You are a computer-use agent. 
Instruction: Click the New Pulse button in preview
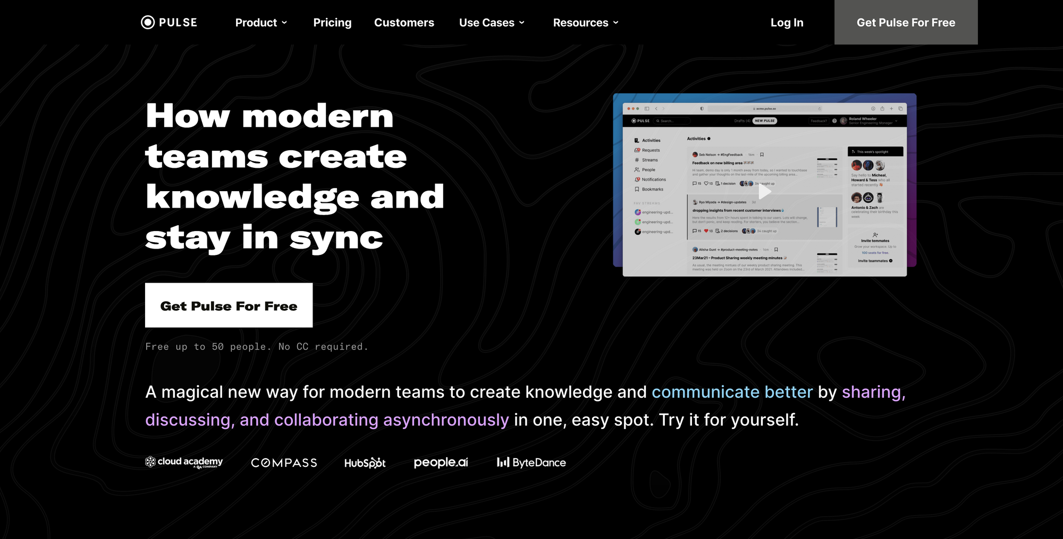tap(764, 121)
